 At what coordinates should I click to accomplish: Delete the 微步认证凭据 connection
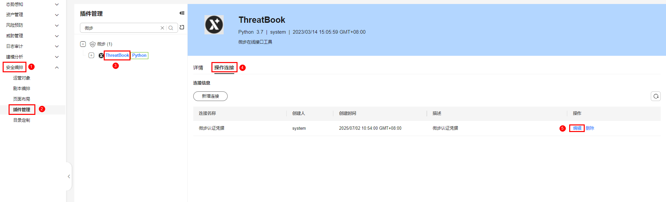[590, 128]
